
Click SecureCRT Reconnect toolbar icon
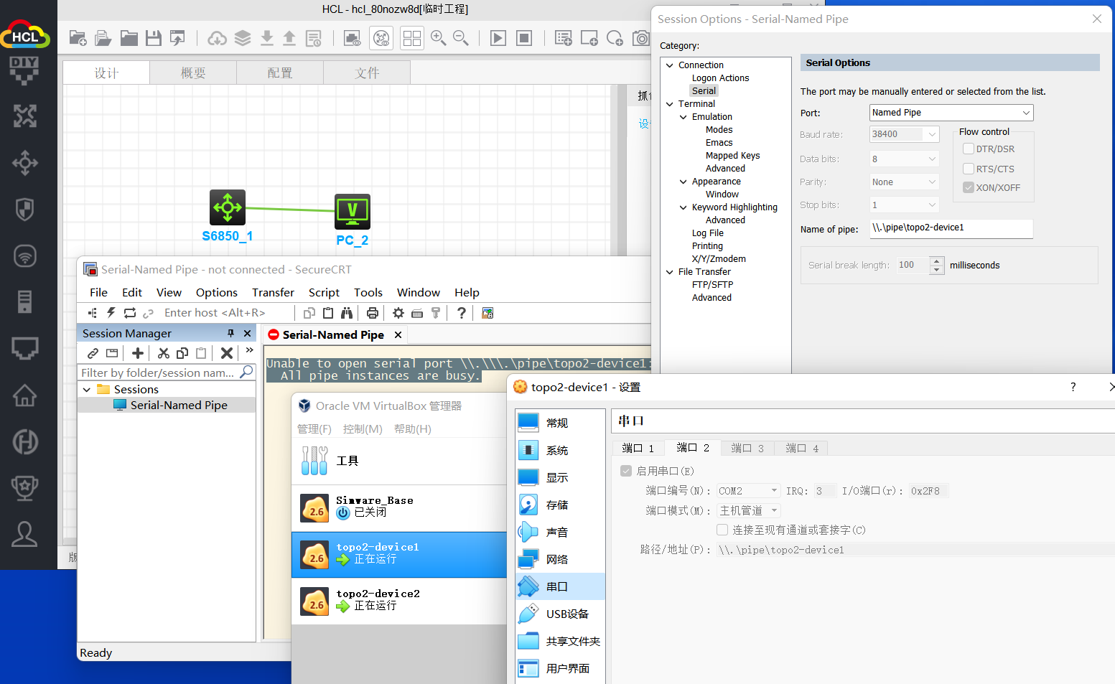[x=130, y=313]
